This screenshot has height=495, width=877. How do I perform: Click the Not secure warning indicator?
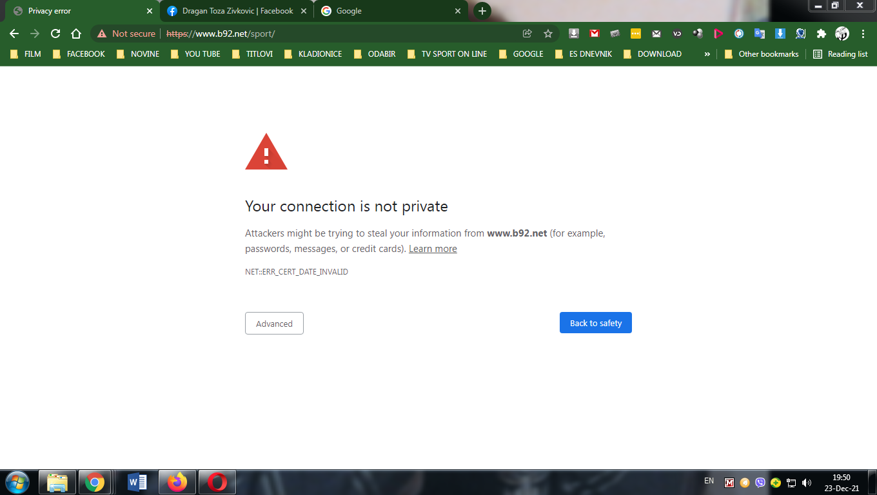126,34
